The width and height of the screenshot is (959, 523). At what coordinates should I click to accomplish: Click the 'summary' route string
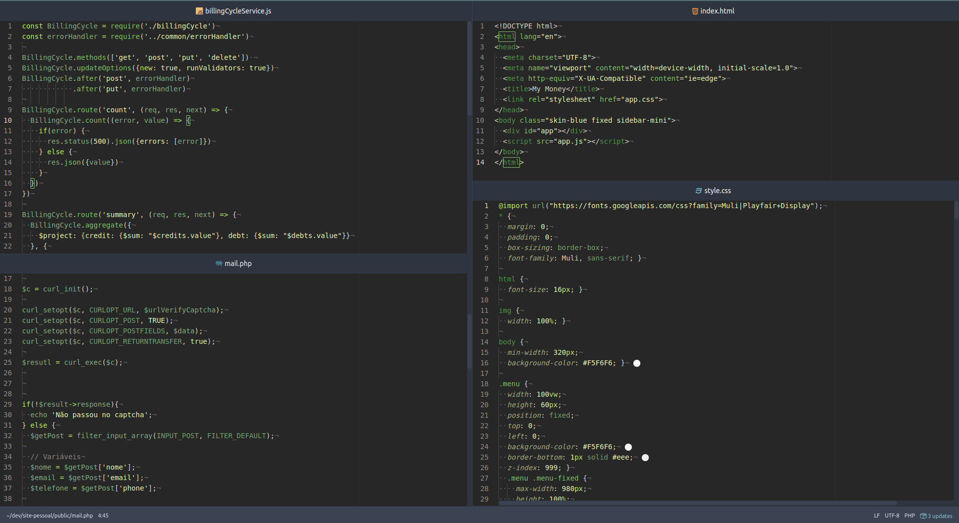click(x=121, y=215)
